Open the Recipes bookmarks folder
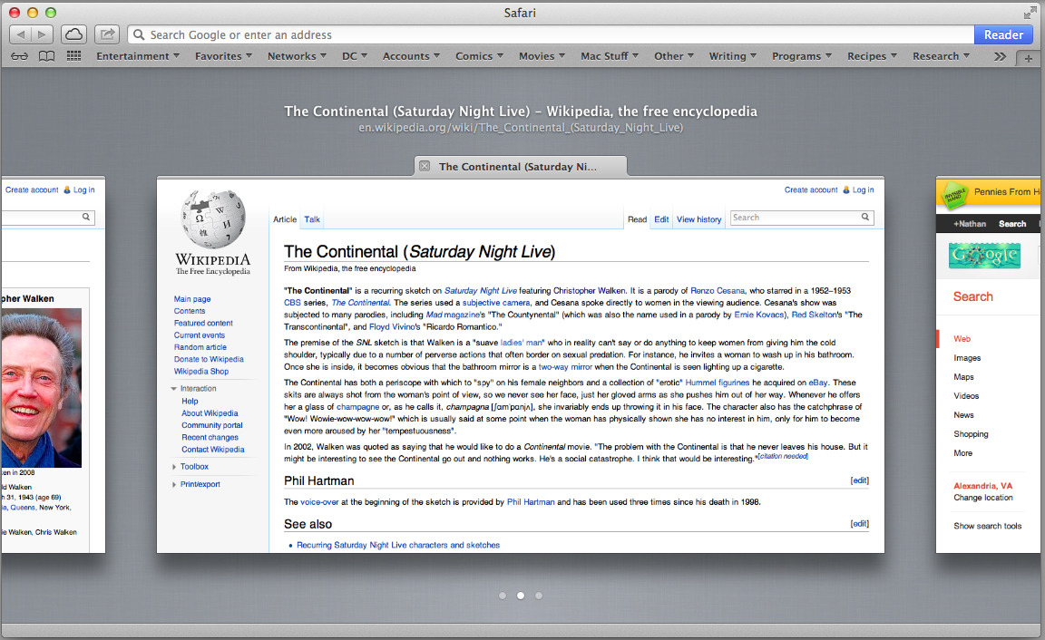 (872, 56)
